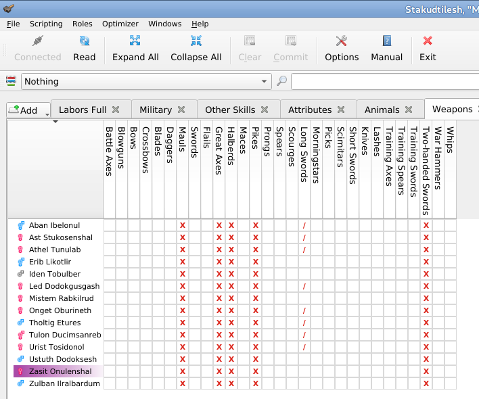Close the Labors Full tab
This screenshot has width=479, height=399.
point(116,110)
